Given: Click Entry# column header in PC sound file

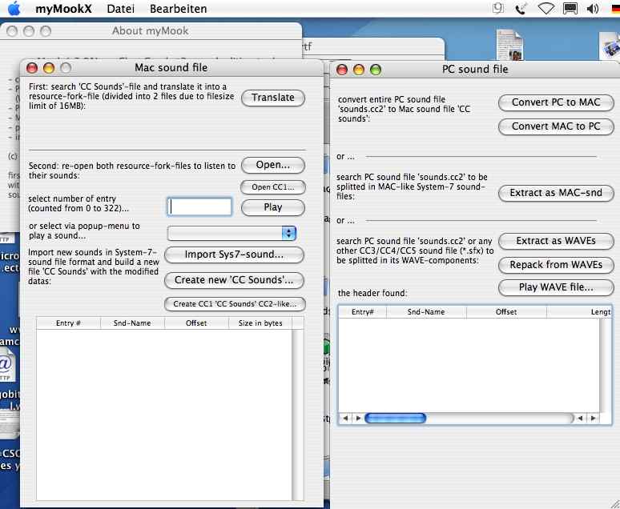Looking at the screenshot, I should [363, 312].
